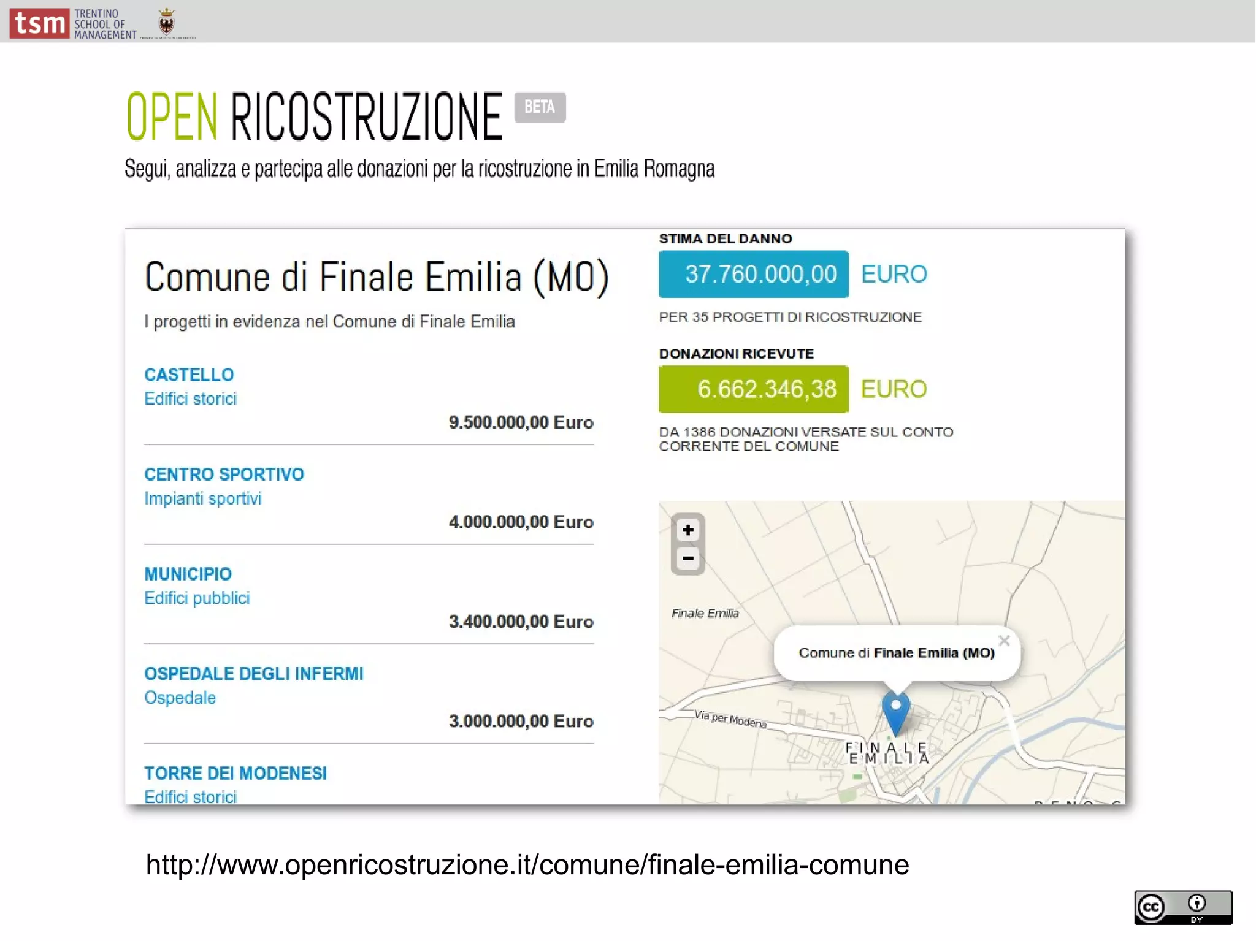This screenshot has height=941, width=1256.
Task: Click the DONAZIONI RICEVUTE label
Action: pyautogui.click(x=737, y=354)
